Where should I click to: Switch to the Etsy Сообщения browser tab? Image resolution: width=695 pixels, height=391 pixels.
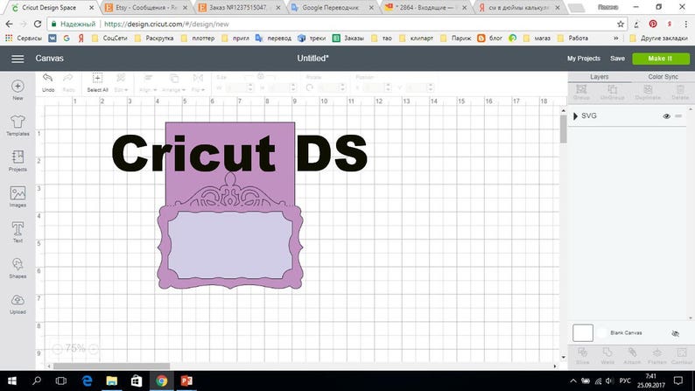coord(145,8)
